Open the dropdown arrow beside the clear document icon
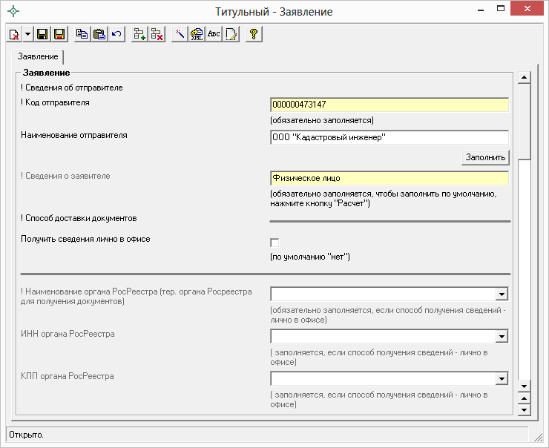The width and height of the screenshot is (549, 448). (27, 34)
